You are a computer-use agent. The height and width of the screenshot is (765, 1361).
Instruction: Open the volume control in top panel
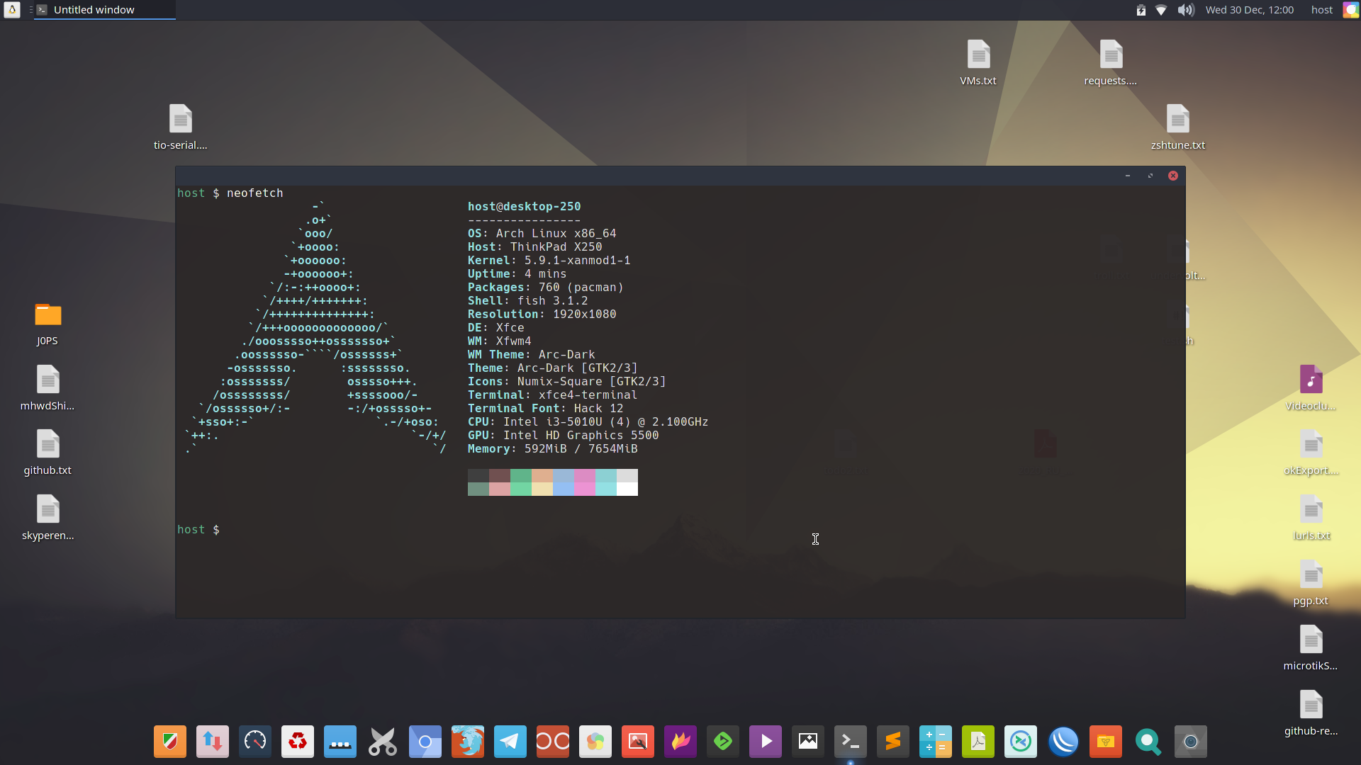(1186, 10)
